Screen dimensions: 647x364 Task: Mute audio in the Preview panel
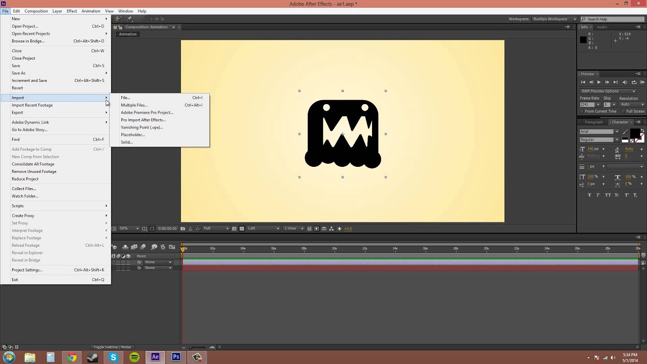625,82
